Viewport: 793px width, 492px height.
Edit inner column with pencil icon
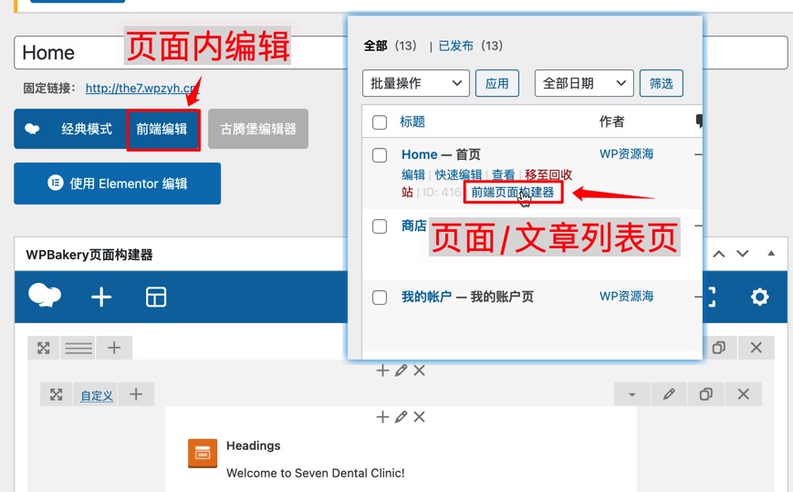click(401, 417)
